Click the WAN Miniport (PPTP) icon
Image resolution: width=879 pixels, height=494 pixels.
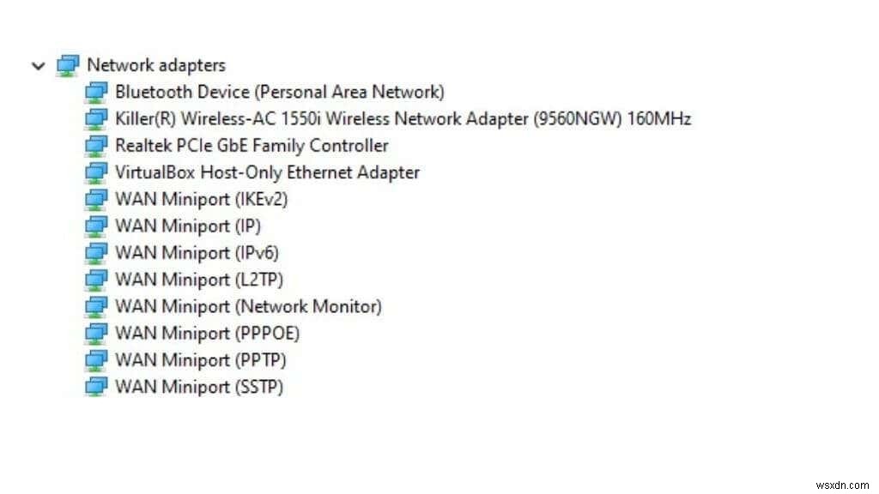point(96,359)
